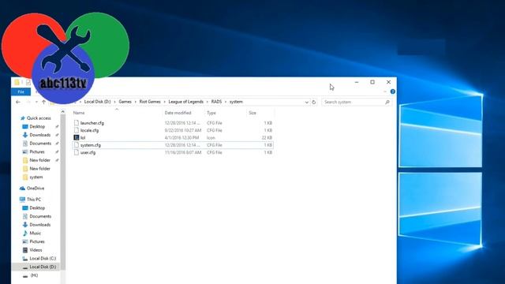
Task: Open the (H:) drive
Action: pyautogui.click(x=34, y=275)
